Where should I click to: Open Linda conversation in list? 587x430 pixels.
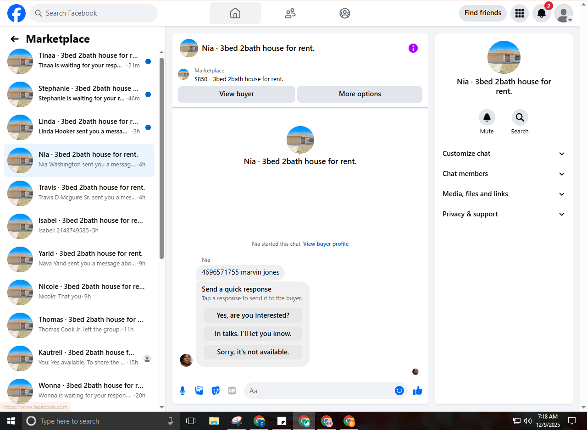coord(79,127)
